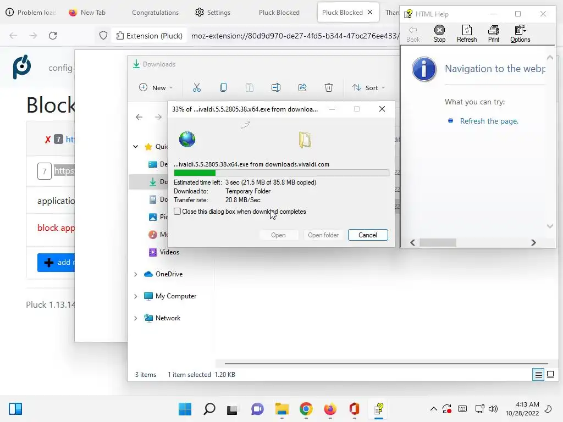Switch to Congratulations tab

[155, 13]
